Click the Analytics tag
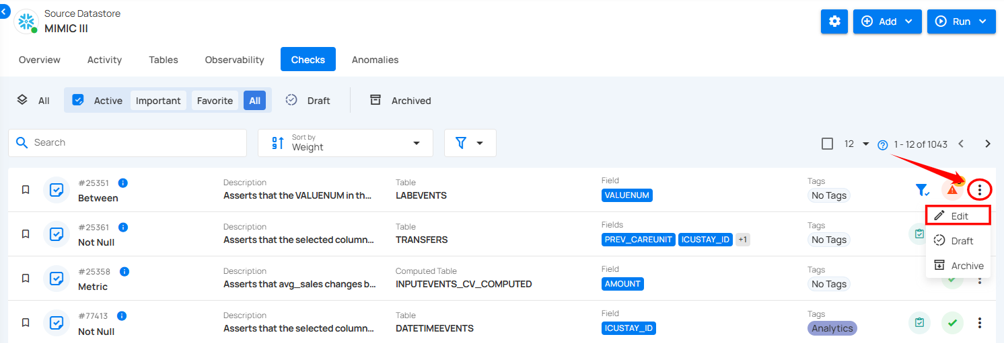 tap(832, 328)
